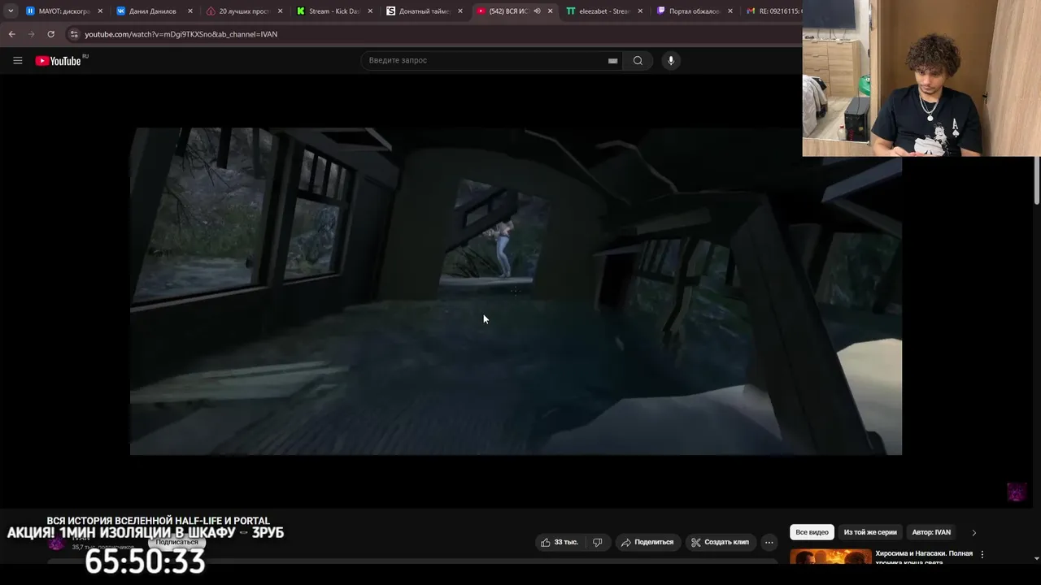Click the 'Подписаться' subscribe button

[x=176, y=542]
